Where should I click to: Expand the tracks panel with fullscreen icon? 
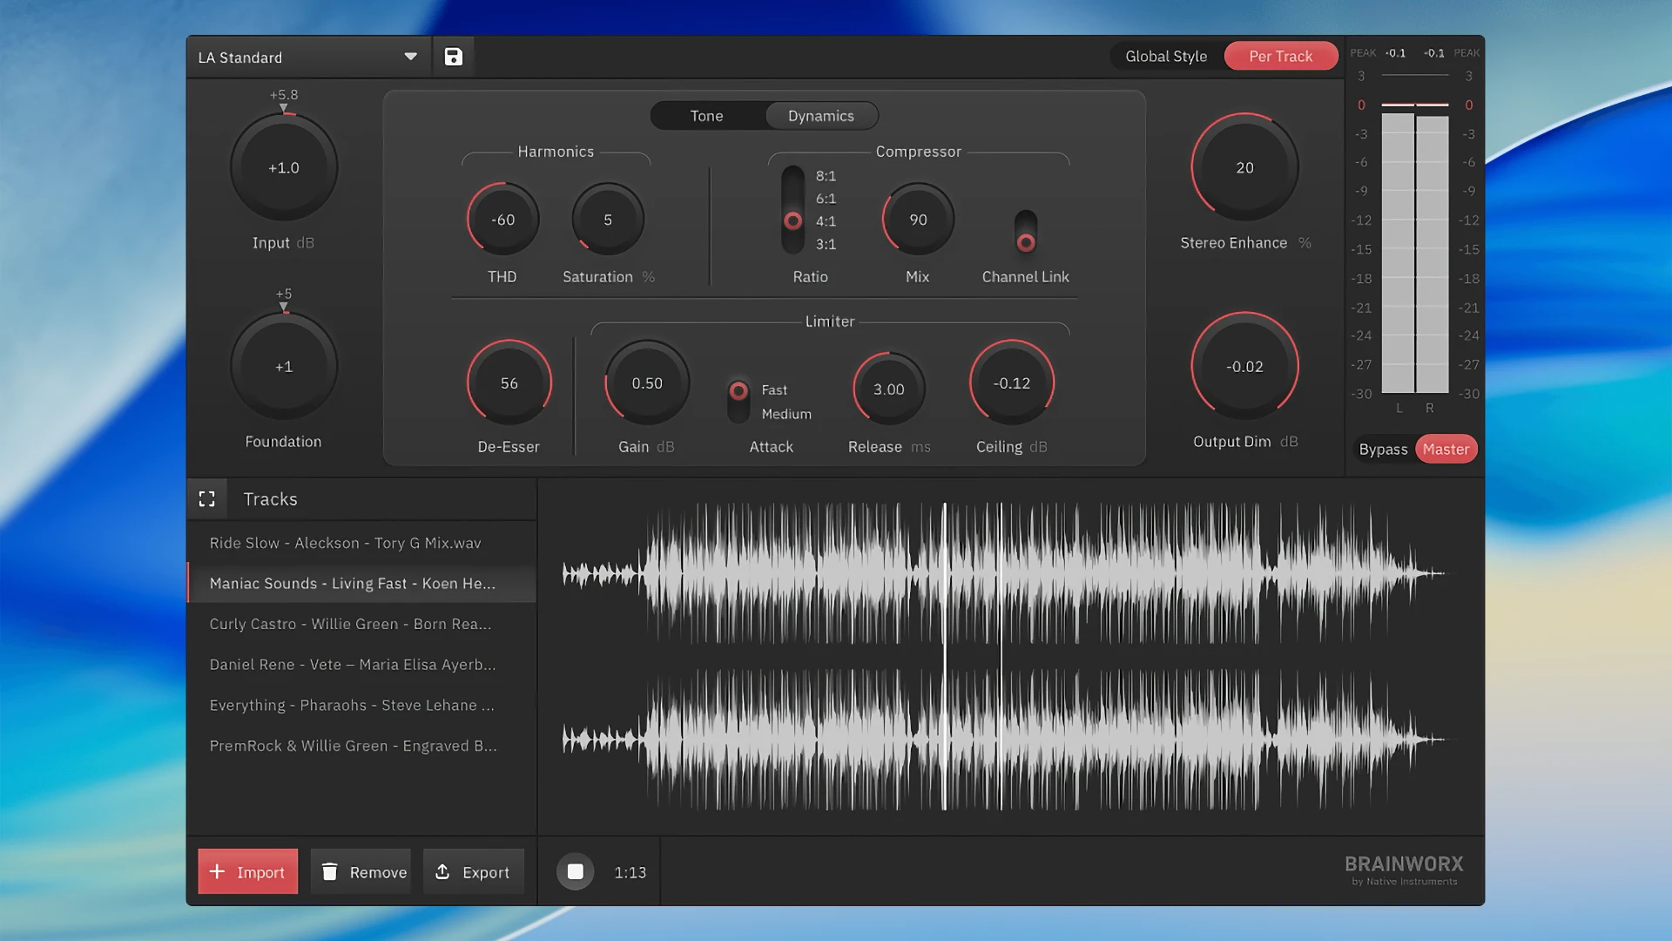coord(206,499)
